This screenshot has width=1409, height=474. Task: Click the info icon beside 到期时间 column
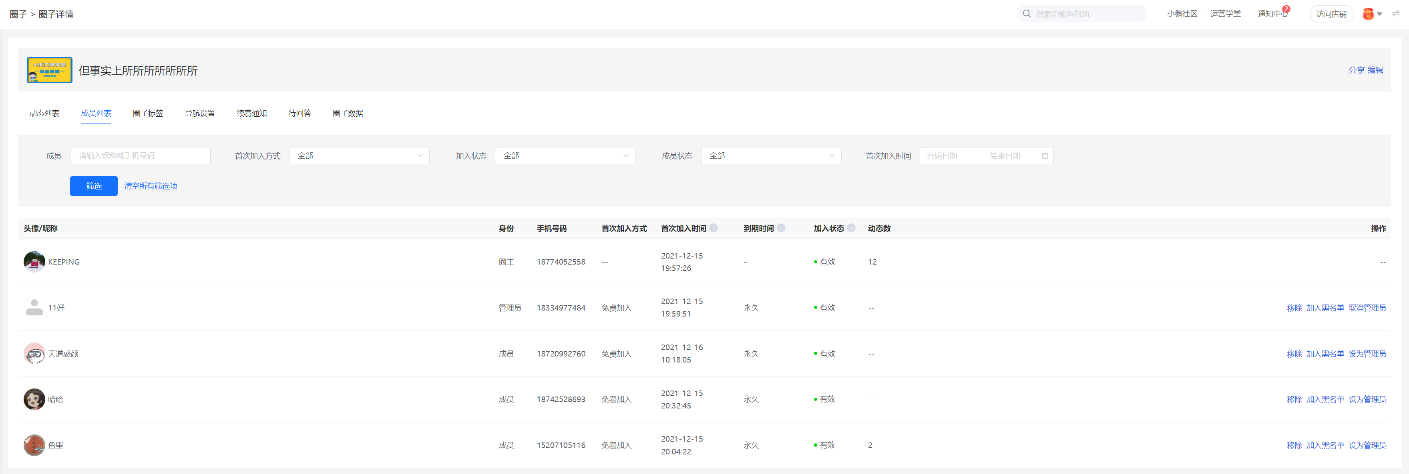tap(781, 228)
